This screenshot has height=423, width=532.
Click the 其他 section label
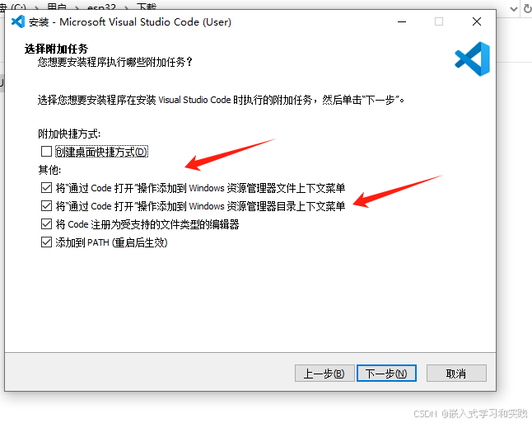pyautogui.click(x=49, y=170)
